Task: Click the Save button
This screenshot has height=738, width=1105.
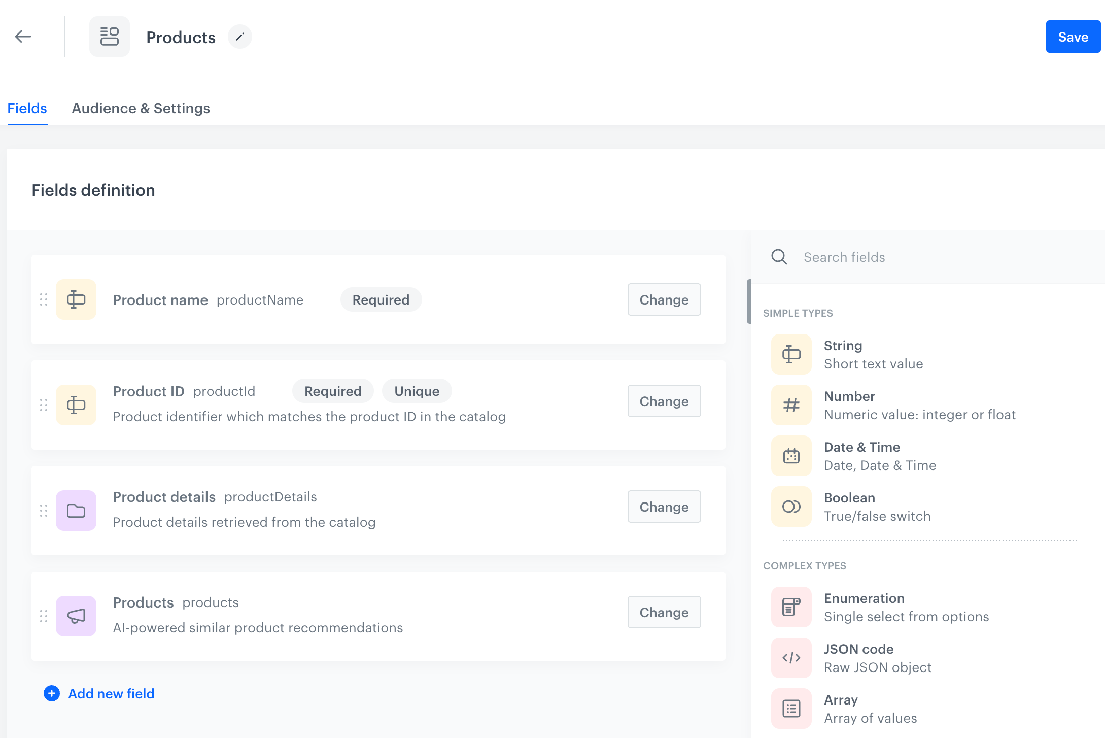Action: pyautogui.click(x=1073, y=36)
